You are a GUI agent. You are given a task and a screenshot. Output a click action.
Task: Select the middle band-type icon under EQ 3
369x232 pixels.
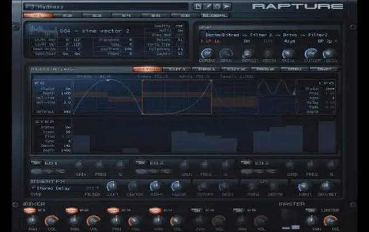259,172
